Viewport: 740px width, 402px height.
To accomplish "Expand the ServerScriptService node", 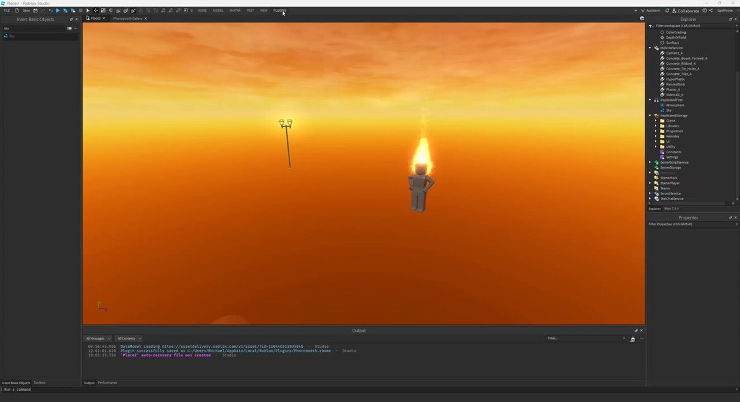I will pyautogui.click(x=649, y=163).
